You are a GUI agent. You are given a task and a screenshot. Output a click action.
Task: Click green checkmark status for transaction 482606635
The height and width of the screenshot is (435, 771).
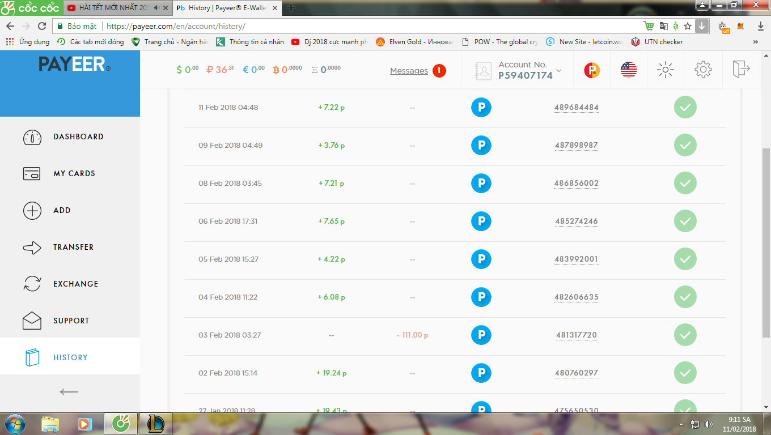685,297
